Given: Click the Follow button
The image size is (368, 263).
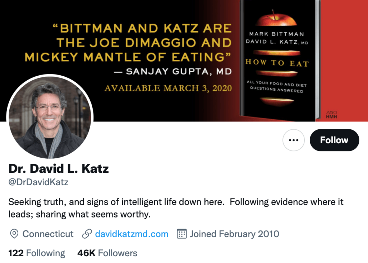Looking at the screenshot, I should [x=334, y=140].
